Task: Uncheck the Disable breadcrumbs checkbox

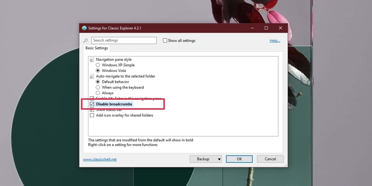Action: pyautogui.click(x=92, y=104)
